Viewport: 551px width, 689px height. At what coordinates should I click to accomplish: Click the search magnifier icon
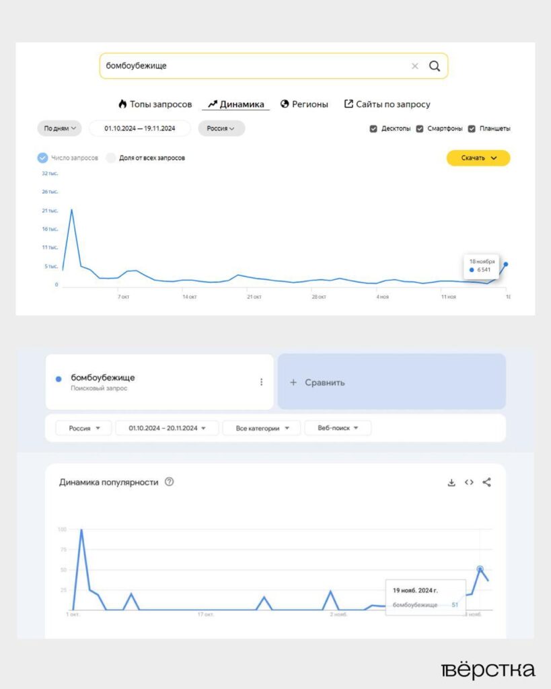[435, 66]
